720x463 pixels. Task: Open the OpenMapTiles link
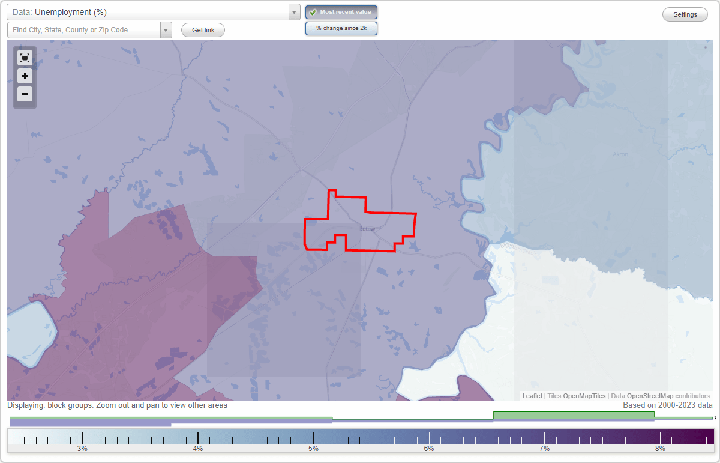click(583, 396)
